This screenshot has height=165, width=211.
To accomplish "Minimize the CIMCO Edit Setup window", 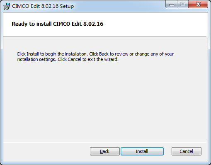I will click(171, 5).
